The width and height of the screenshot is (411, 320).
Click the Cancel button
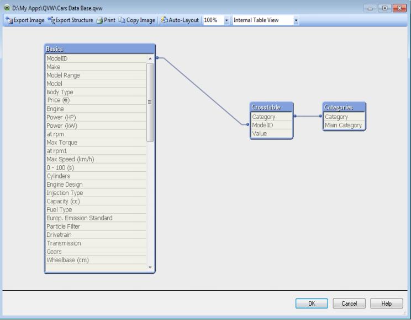[349, 303]
